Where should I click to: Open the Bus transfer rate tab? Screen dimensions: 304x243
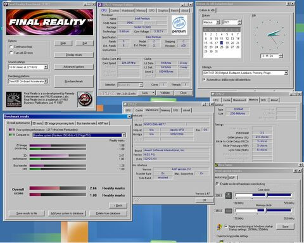click(86, 123)
